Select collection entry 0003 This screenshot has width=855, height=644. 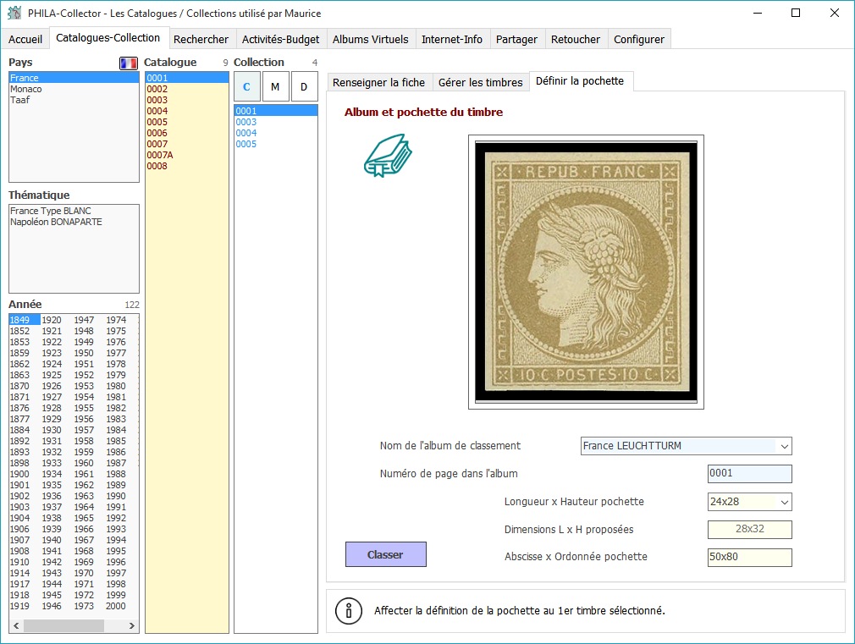tap(275, 122)
